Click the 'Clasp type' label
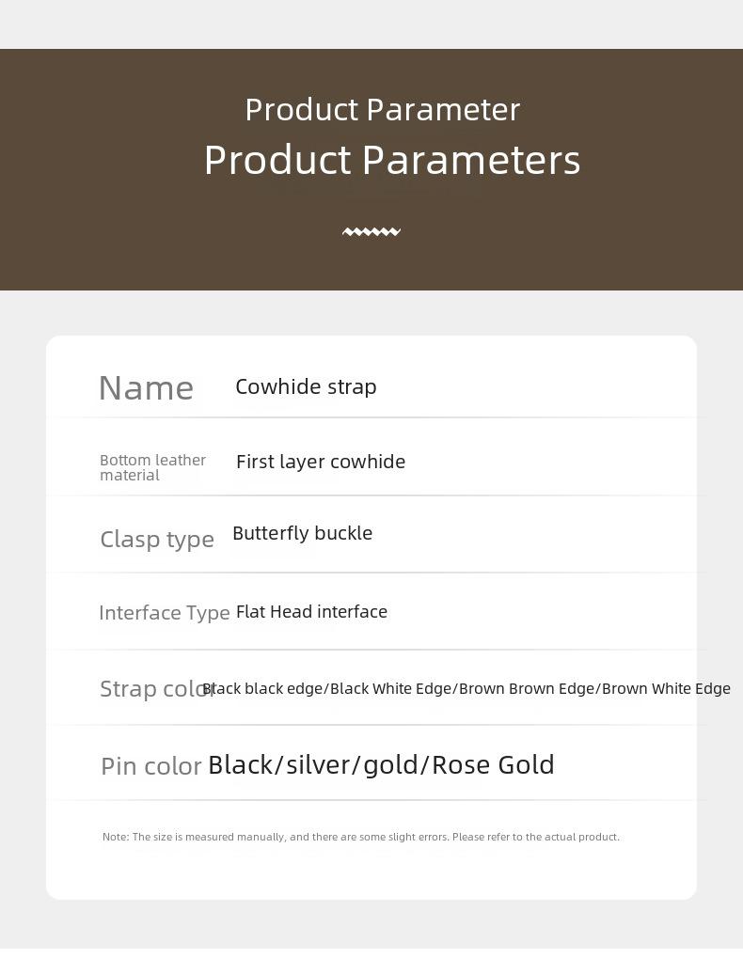Image resolution: width=743 pixels, height=958 pixels. (157, 540)
